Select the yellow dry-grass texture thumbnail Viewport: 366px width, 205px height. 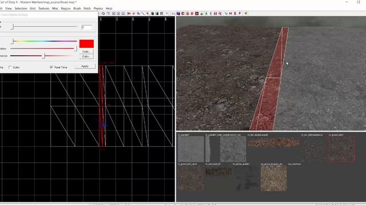[x=273, y=178]
